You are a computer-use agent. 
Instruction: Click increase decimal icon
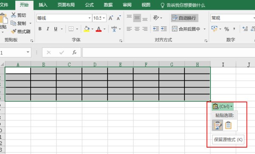[245, 29]
